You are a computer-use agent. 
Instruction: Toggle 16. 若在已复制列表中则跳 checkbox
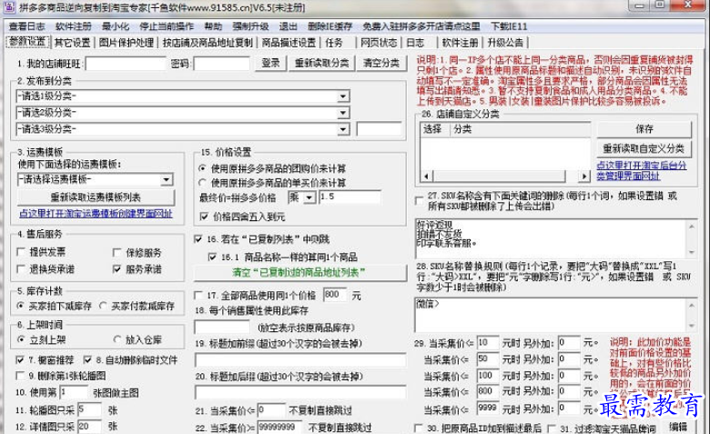[198, 239]
